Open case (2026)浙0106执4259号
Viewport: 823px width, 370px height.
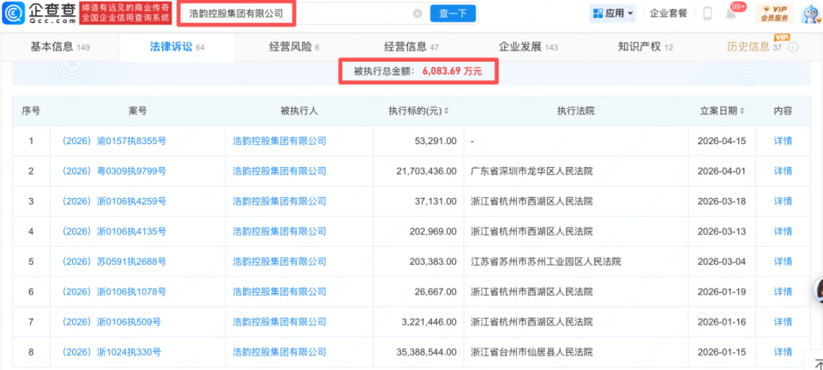pos(114,201)
